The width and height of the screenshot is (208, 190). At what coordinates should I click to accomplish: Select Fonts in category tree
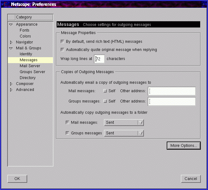(24, 30)
